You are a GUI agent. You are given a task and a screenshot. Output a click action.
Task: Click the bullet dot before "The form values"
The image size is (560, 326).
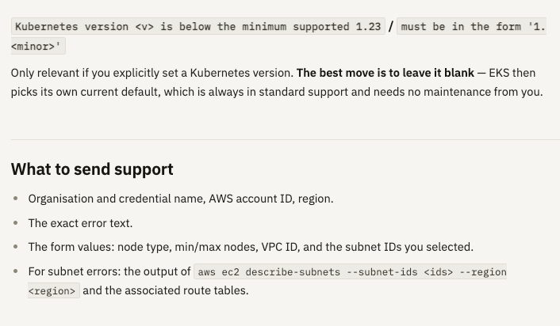point(15,247)
